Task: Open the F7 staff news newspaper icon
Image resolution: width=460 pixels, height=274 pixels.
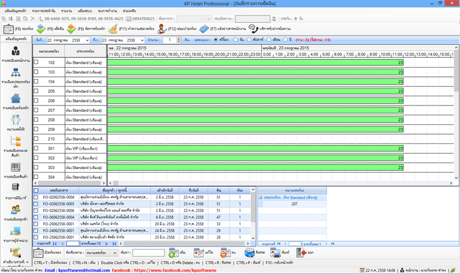Action: click(204, 29)
